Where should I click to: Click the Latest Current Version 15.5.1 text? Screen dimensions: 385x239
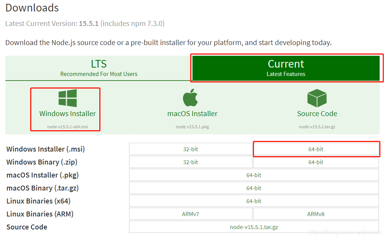coord(85,24)
